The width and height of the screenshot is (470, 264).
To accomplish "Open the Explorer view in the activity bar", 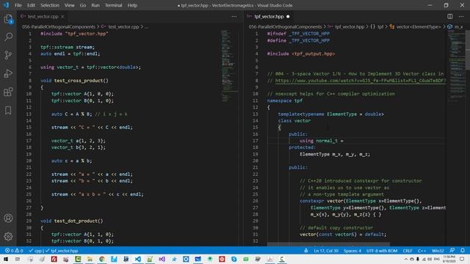I will point(8,19).
